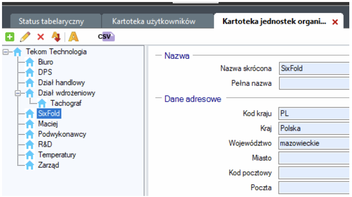This screenshot has width=352, height=197.
Task: Click house icon next to Tekom Technologia
Action: (x=17, y=52)
